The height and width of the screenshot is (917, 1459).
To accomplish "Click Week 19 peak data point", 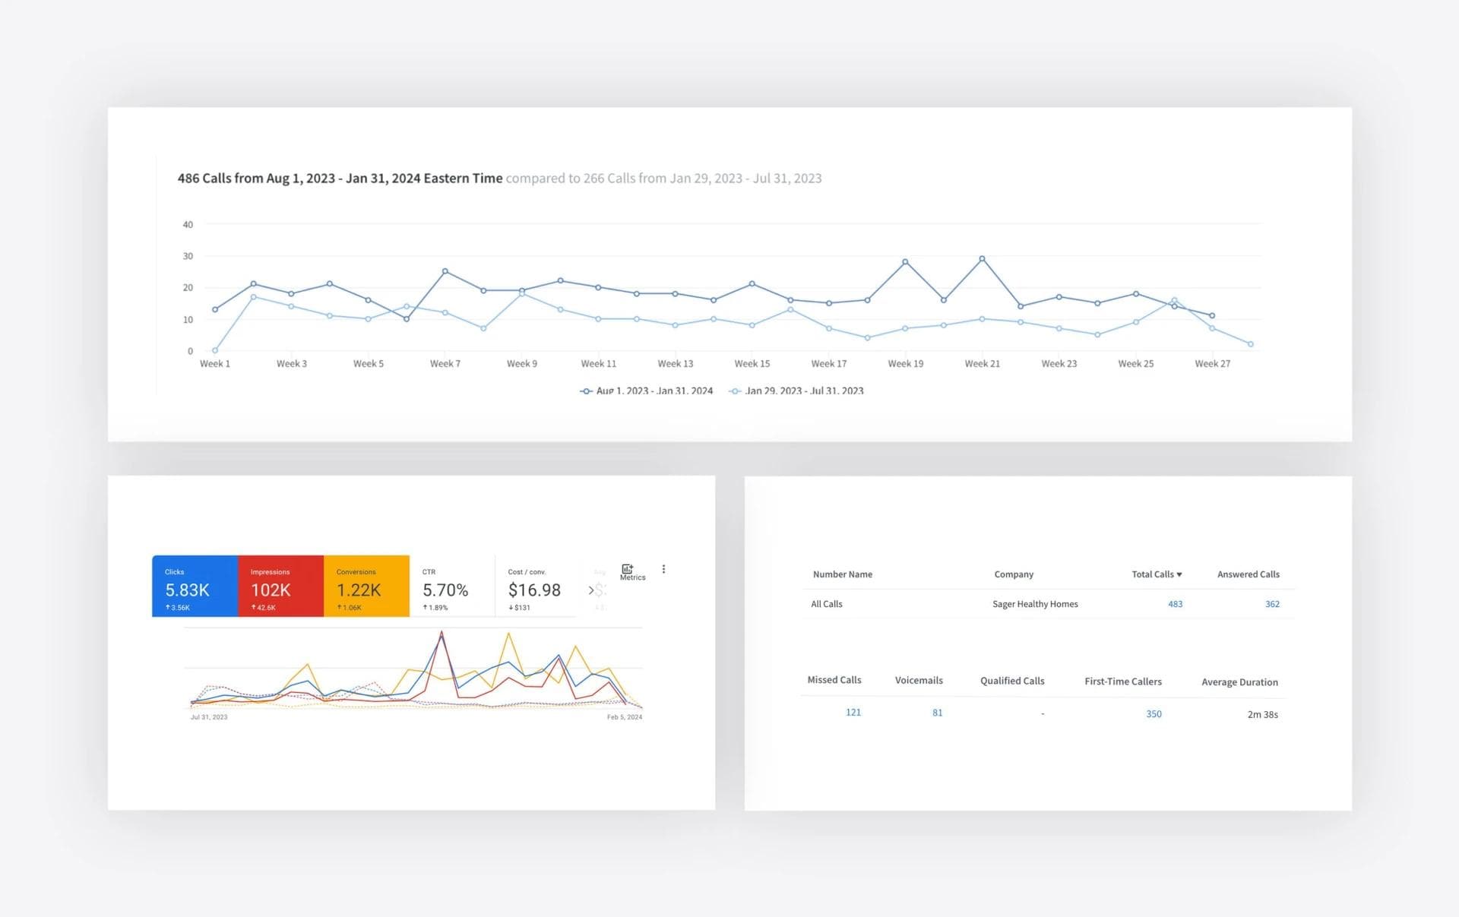I will (905, 262).
